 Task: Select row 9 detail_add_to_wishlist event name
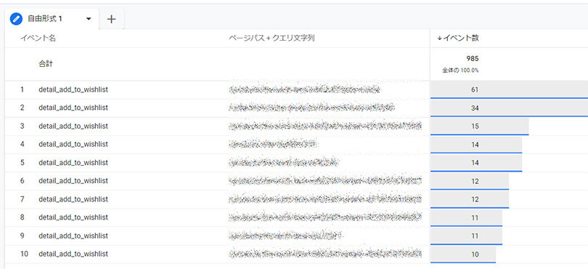(73, 236)
